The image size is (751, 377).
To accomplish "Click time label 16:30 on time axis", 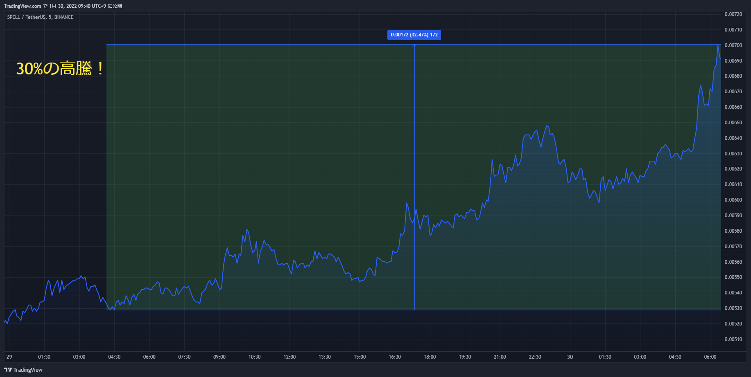I will tap(395, 357).
